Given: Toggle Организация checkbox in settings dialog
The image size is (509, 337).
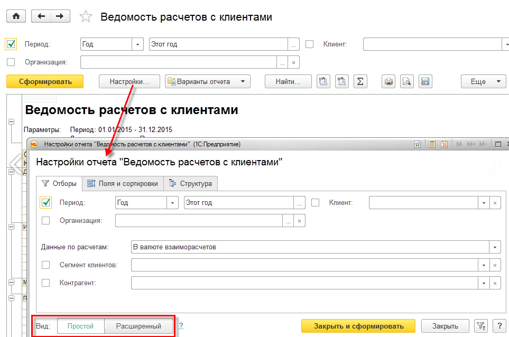Looking at the screenshot, I should click(46, 220).
